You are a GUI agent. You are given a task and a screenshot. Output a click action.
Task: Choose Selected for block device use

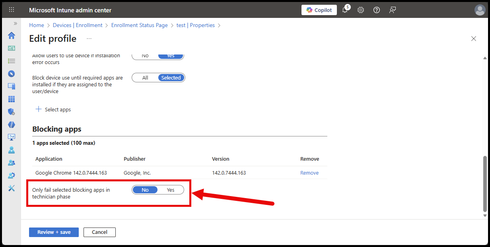pyautogui.click(x=171, y=78)
